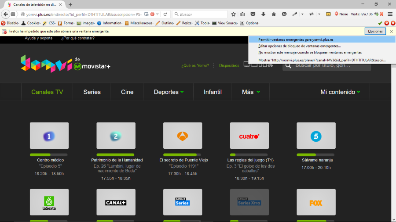396x222 pixels.
Task: Open the Outline dropdown on the developer toolbar
Action: (165, 23)
